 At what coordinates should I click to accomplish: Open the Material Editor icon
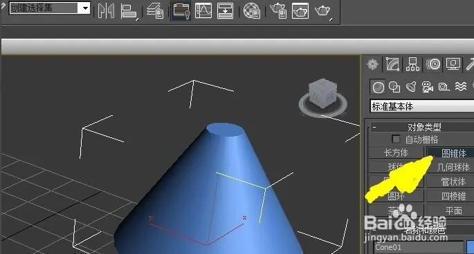click(x=251, y=10)
